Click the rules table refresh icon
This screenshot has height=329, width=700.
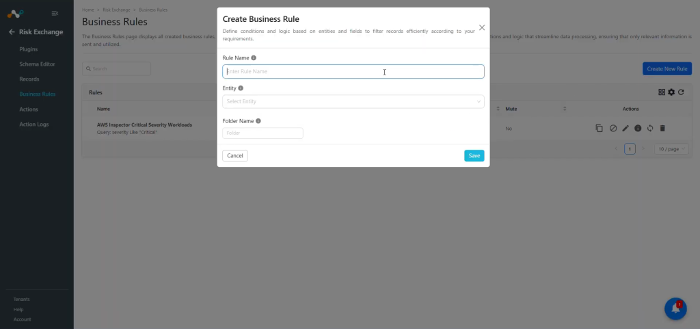pyautogui.click(x=681, y=92)
